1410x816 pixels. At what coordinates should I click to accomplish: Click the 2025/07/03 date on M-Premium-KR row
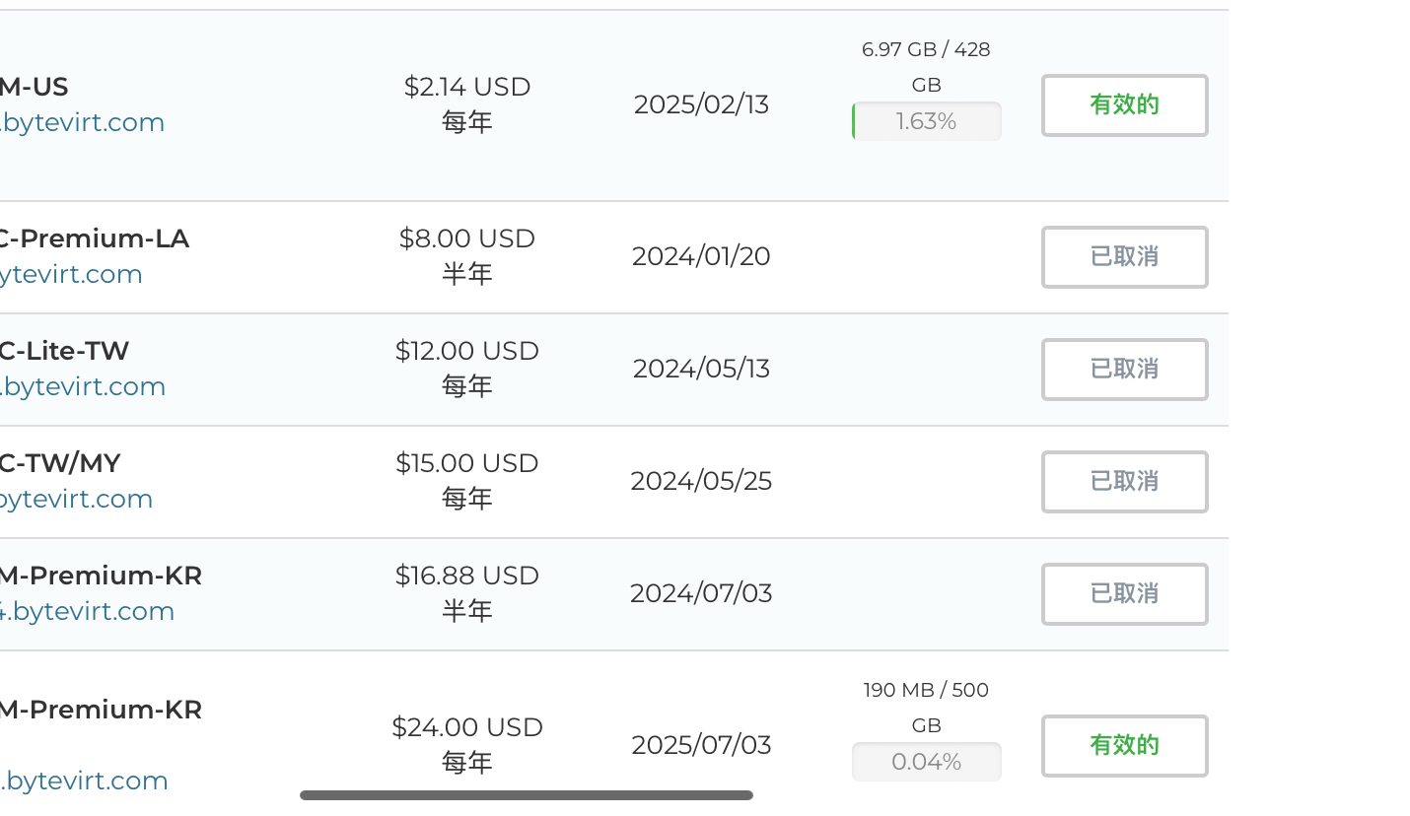[x=701, y=746]
